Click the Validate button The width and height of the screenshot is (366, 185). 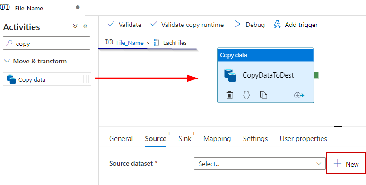[125, 25]
